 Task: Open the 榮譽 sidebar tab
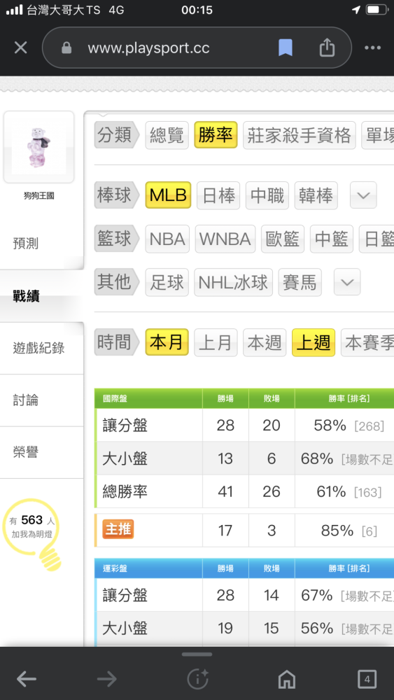(x=41, y=452)
